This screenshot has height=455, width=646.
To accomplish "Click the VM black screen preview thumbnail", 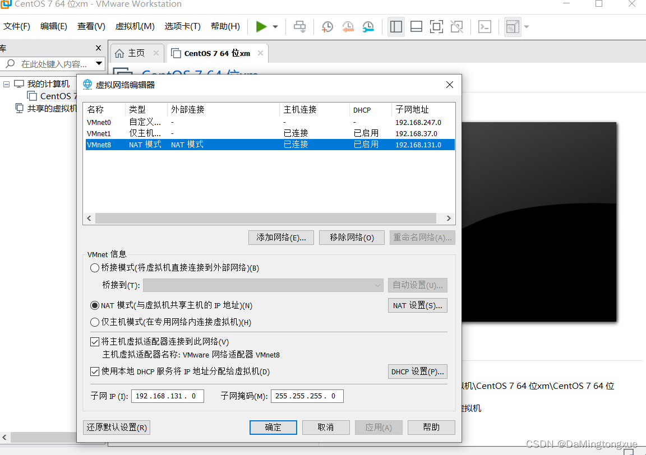I will (x=539, y=221).
